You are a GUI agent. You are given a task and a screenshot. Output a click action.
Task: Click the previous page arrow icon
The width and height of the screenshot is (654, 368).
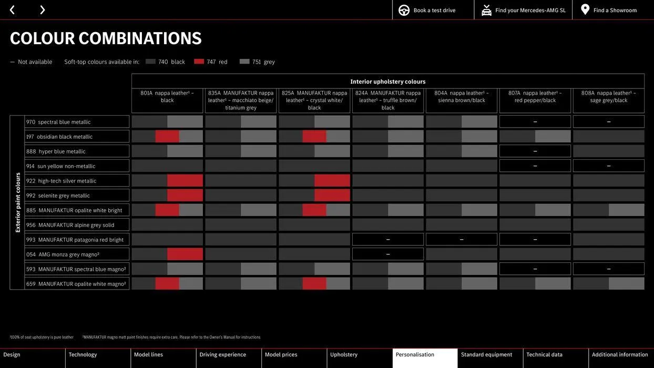pos(12,10)
